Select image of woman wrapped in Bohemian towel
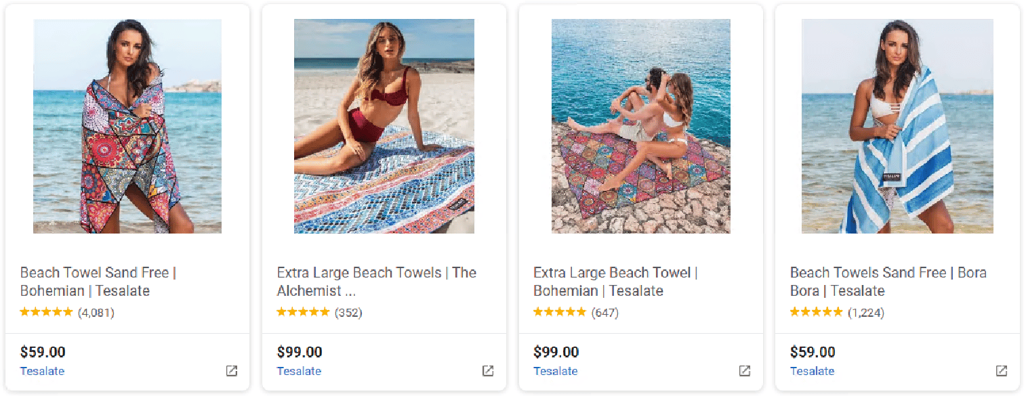1026x396 pixels. click(x=127, y=127)
